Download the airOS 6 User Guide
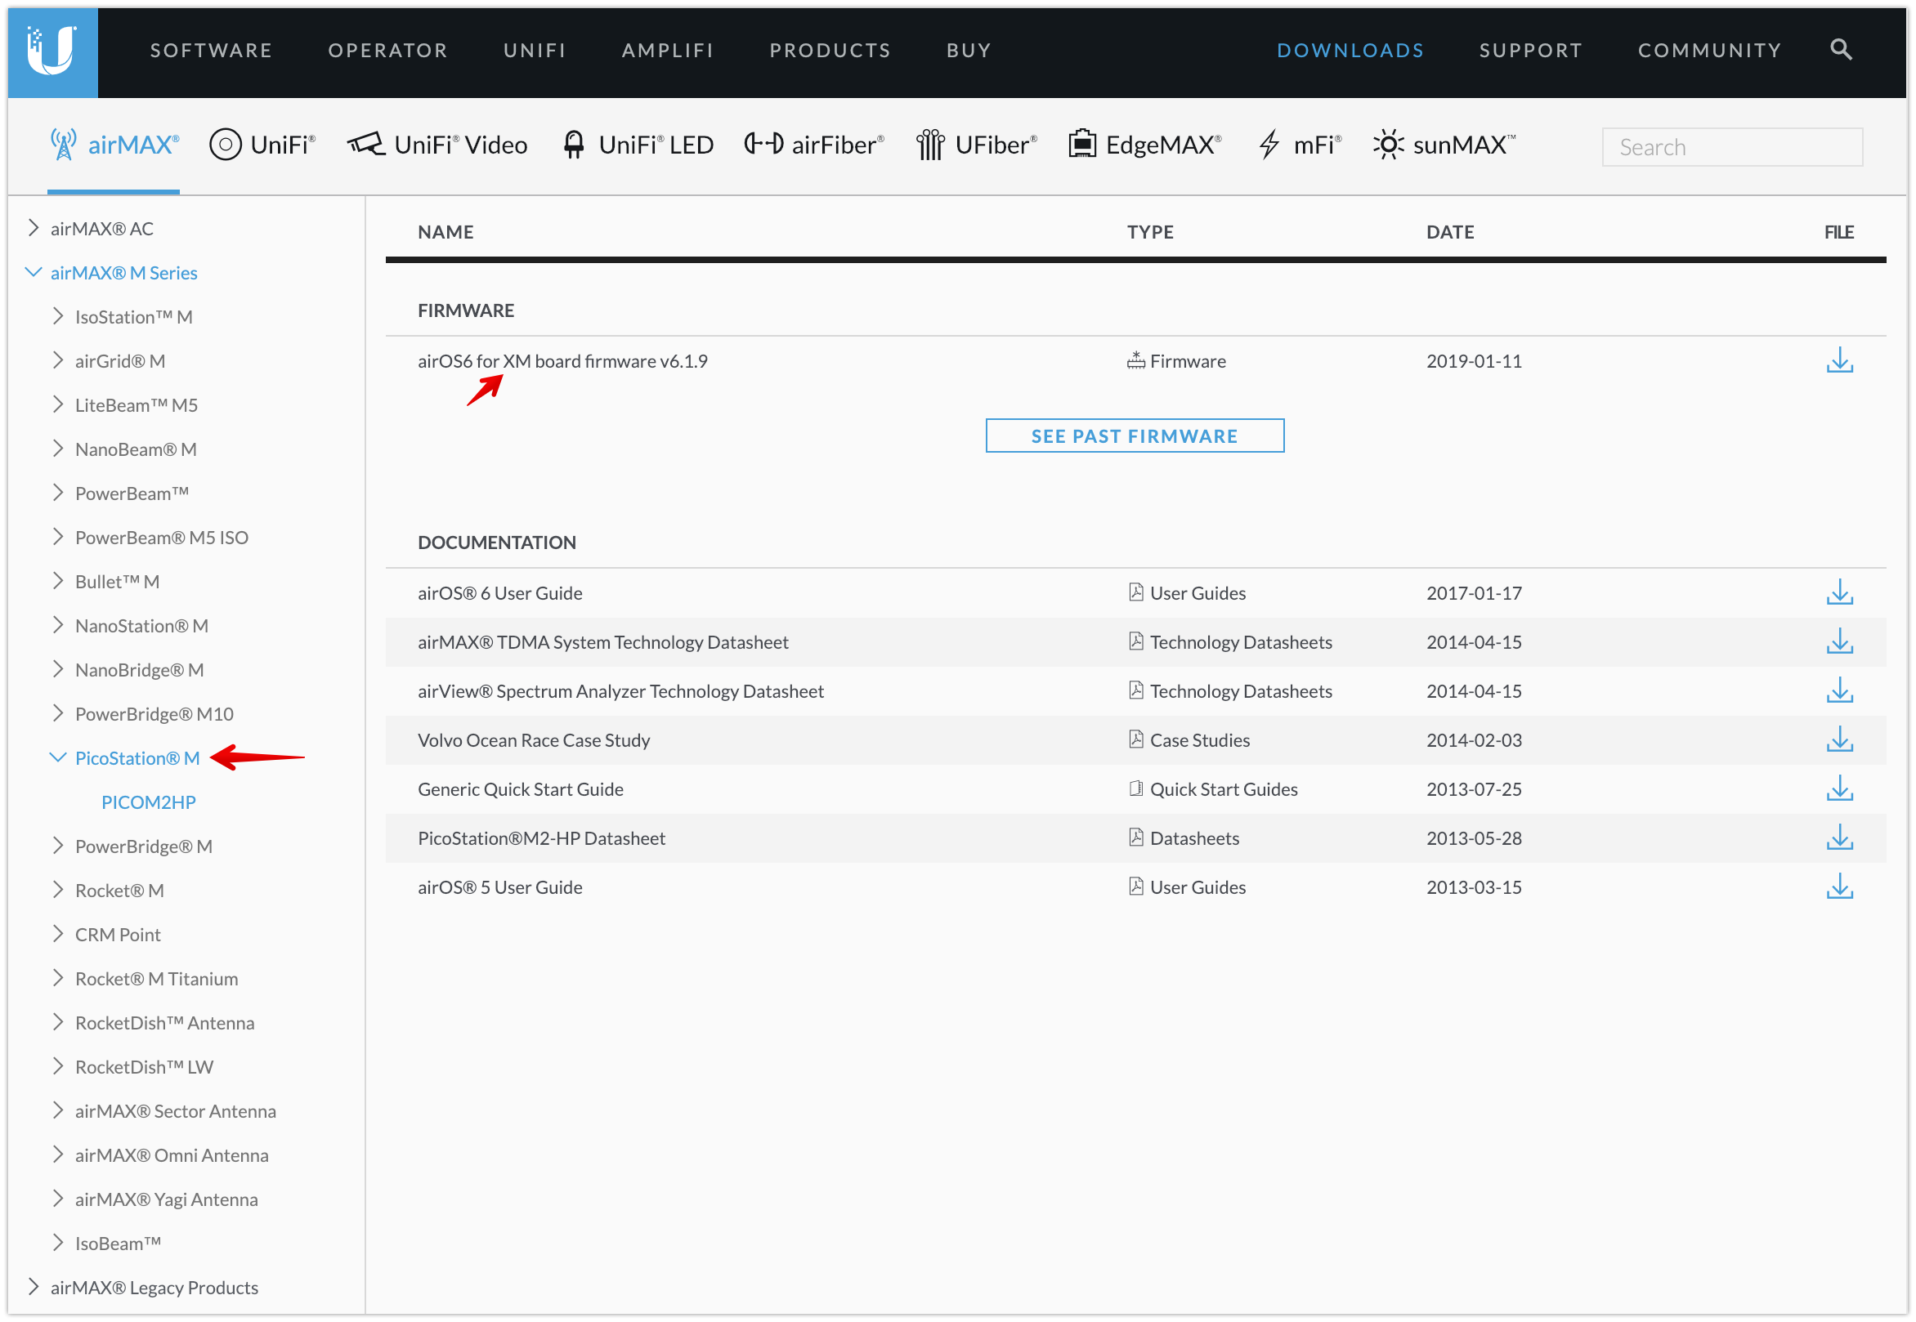 tap(1840, 592)
